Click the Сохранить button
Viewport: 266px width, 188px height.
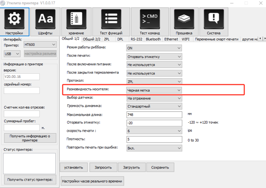160,168
